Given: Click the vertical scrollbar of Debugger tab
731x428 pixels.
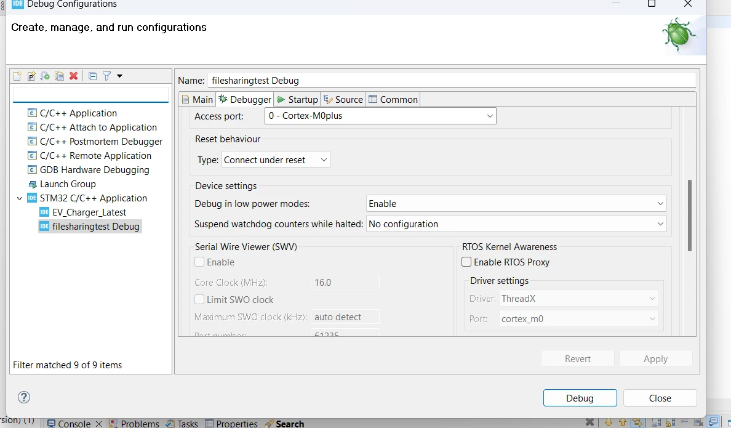Looking at the screenshot, I should pyautogui.click(x=690, y=215).
